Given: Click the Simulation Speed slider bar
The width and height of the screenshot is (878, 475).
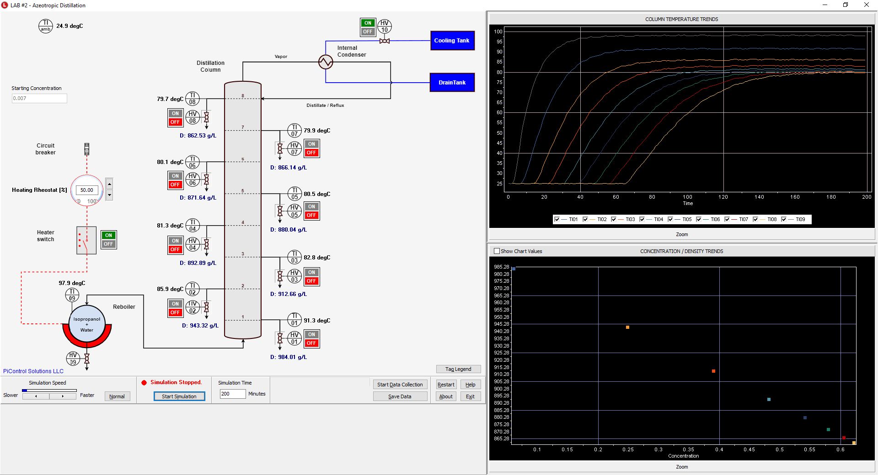Looking at the screenshot, I should coord(49,391).
